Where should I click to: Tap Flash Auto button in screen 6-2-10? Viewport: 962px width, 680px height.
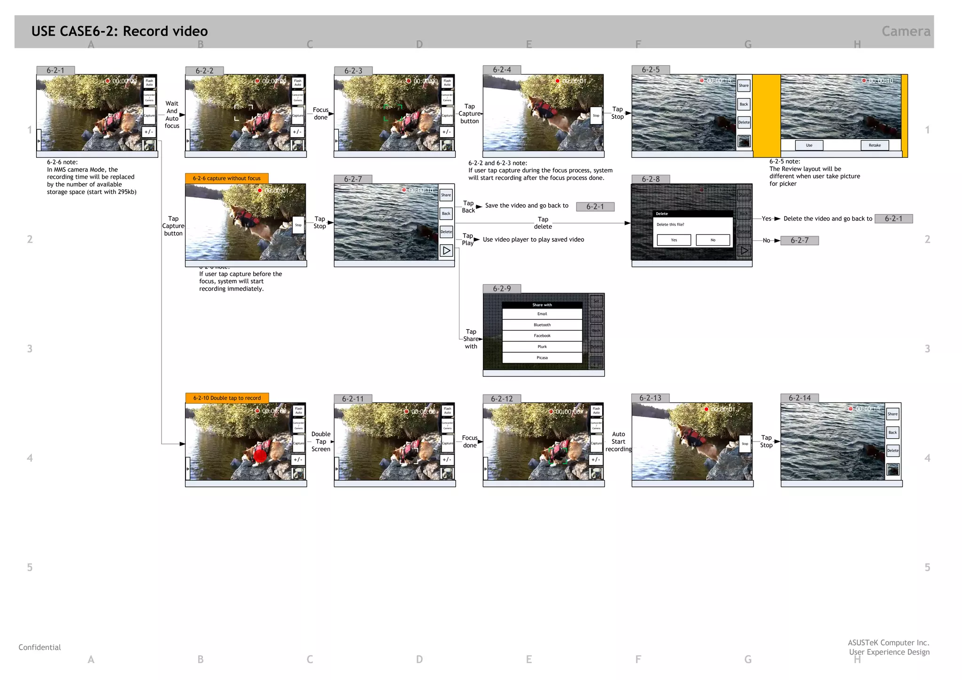(298, 410)
